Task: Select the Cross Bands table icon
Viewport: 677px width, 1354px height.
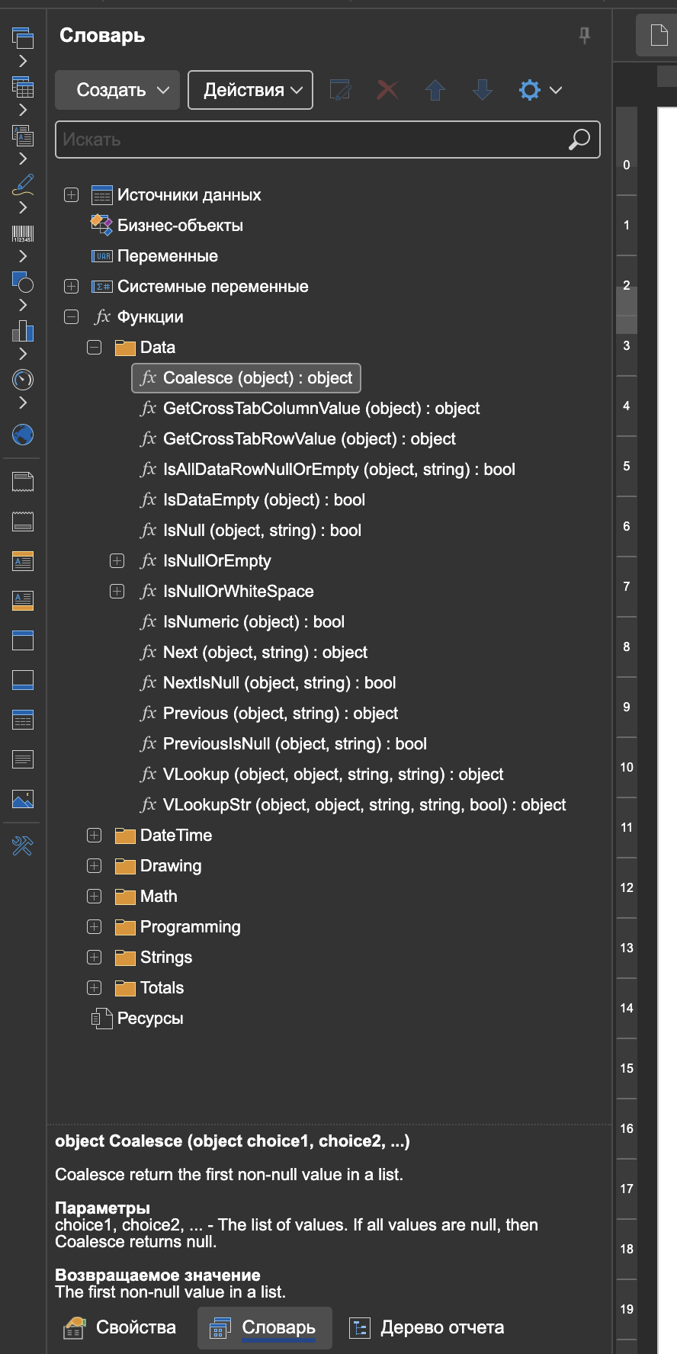Action: click(x=23, y=87)
